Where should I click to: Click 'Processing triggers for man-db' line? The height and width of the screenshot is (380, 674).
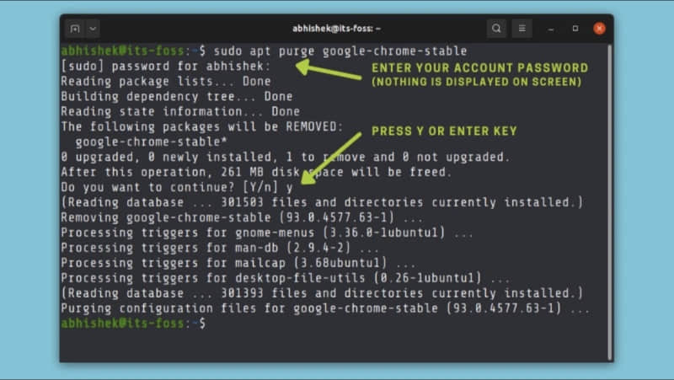[x=220, y=248]
